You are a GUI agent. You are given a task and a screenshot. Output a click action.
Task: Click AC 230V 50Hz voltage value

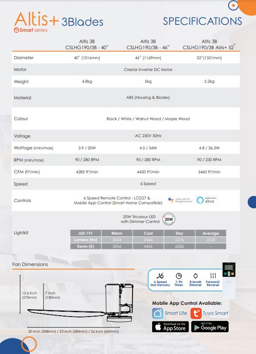[148, 136]
